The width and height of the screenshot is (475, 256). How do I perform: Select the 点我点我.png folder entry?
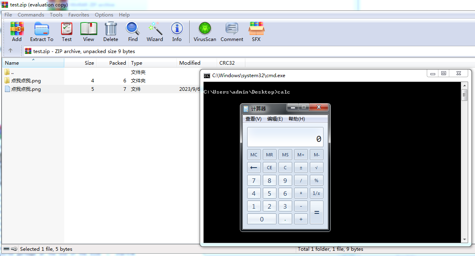click(26, 81)
